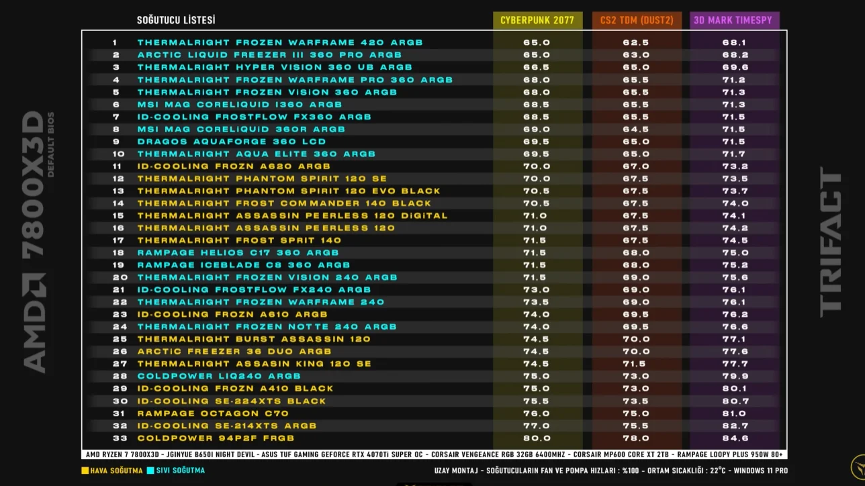The width and height of the screenshot is (865, 486).
Task: Select the 76.0 Cyberpunk value for Rampage Octagon
Action: tap(537, 414)
